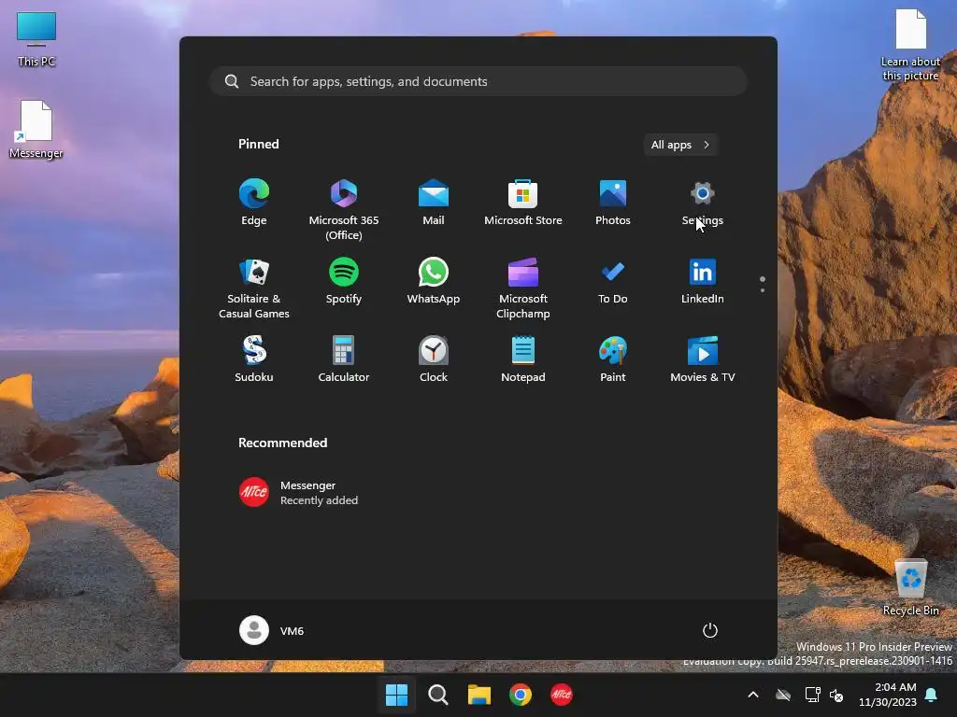Click the network tray icon
The image size is (957, 717).
click(x=812, y=695)
